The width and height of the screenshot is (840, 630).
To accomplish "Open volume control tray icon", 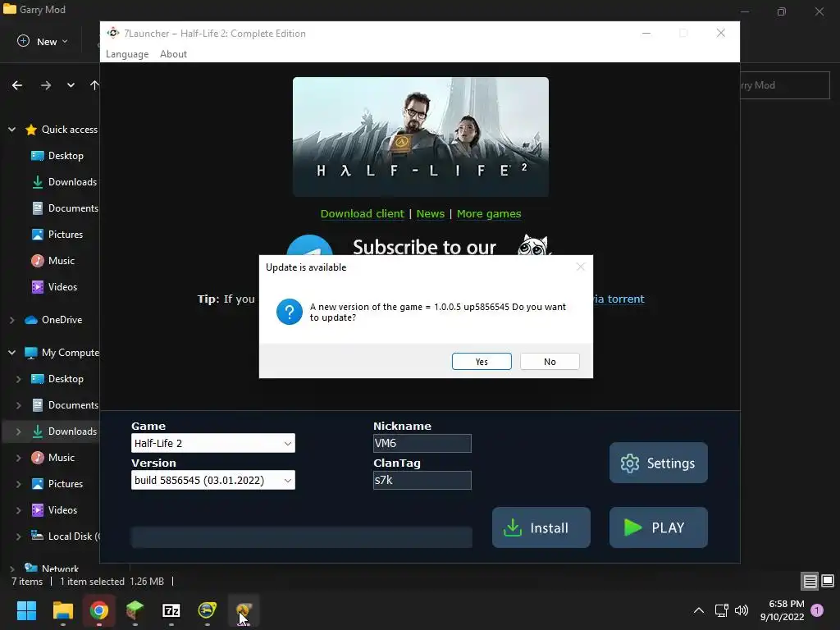I will coord(742,610).
